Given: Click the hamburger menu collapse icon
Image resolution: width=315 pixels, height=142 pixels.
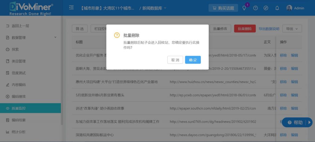Looking at the screenshot, I should [71, 8].
